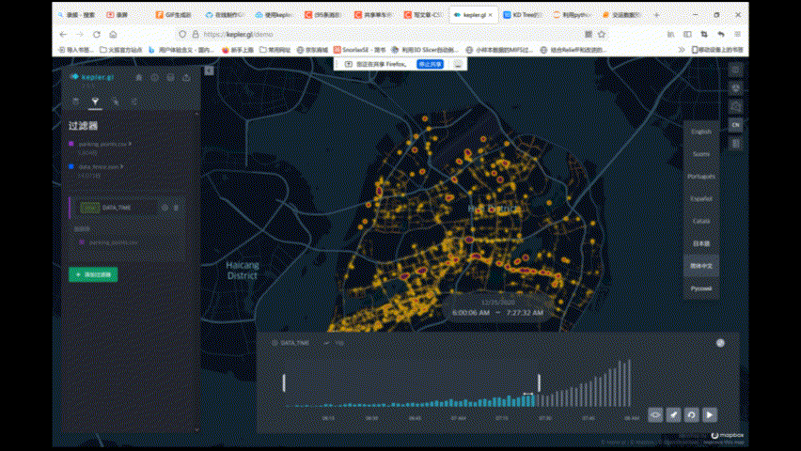Click the split map view control
This screenshot has width=801, height=451.
click(735, 70)
